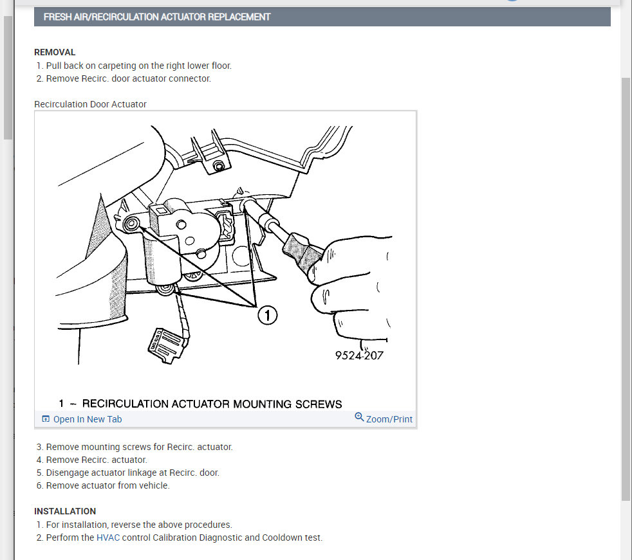The image size is (632, 560).
Task: Click the Zoom/Print link
Action: (x=389, y=419)
